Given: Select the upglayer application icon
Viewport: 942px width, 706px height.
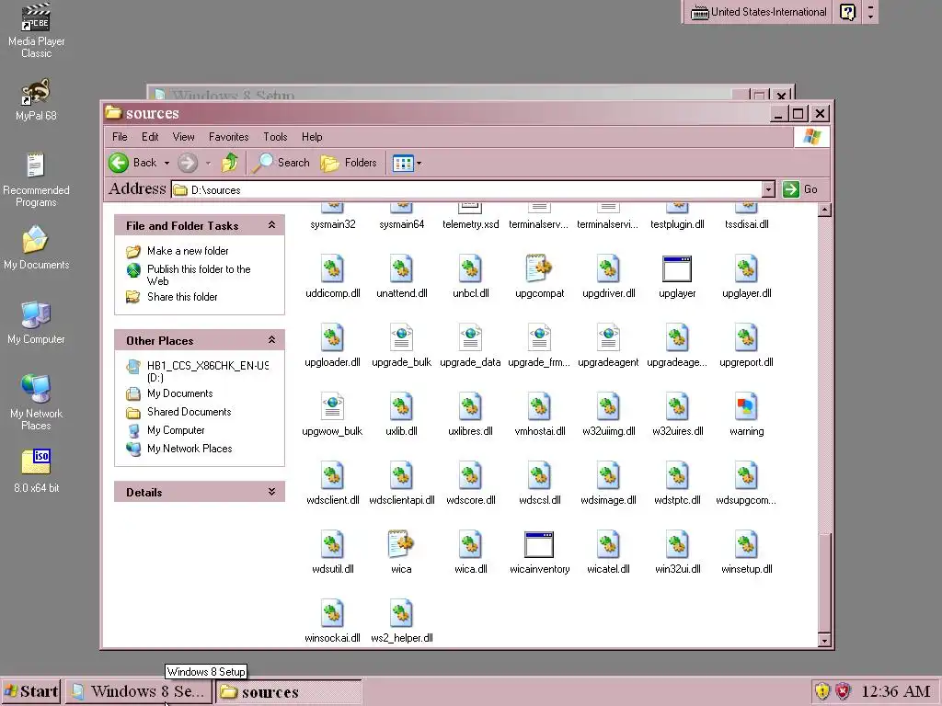Looking at the screenshot, I should (x=677, y=268).
